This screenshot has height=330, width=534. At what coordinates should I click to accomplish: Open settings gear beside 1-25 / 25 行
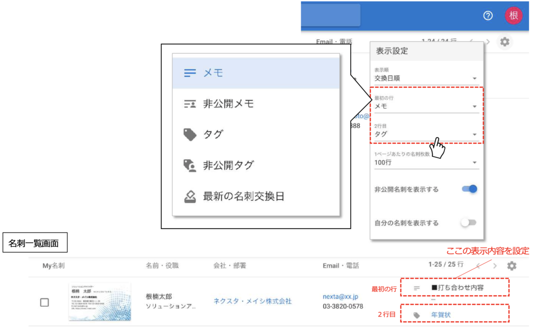click(x=511, y=265)
